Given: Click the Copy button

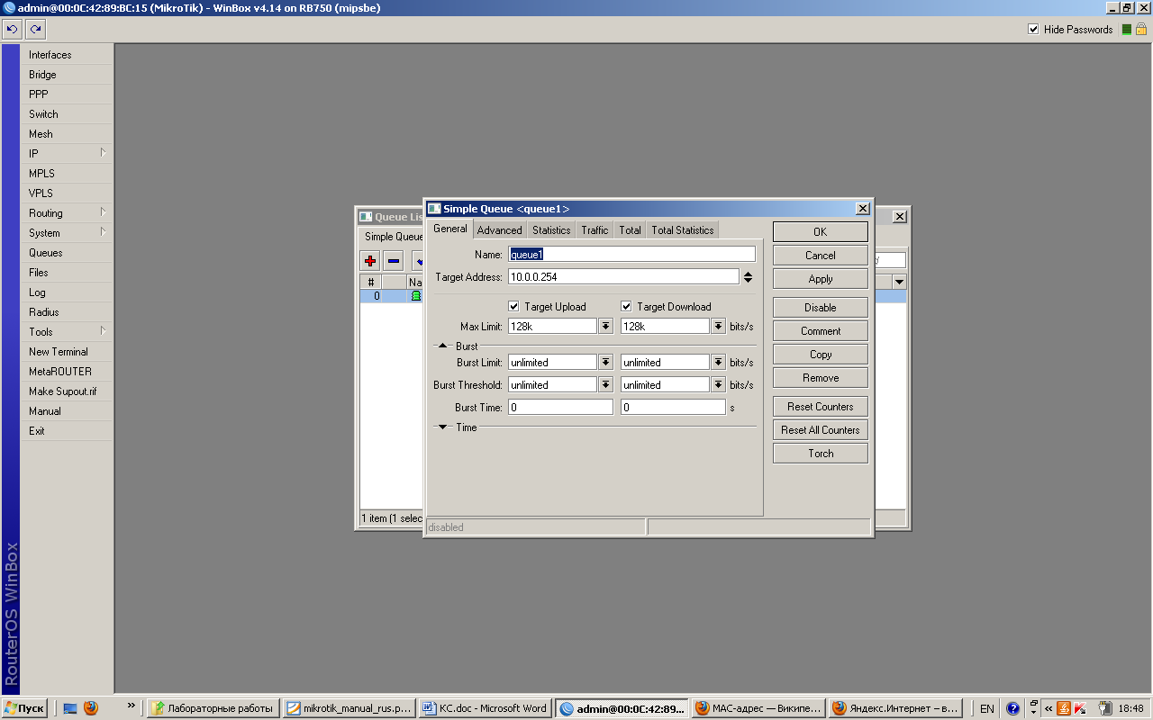Looking at the screenshot, I should tap(820, 355).
